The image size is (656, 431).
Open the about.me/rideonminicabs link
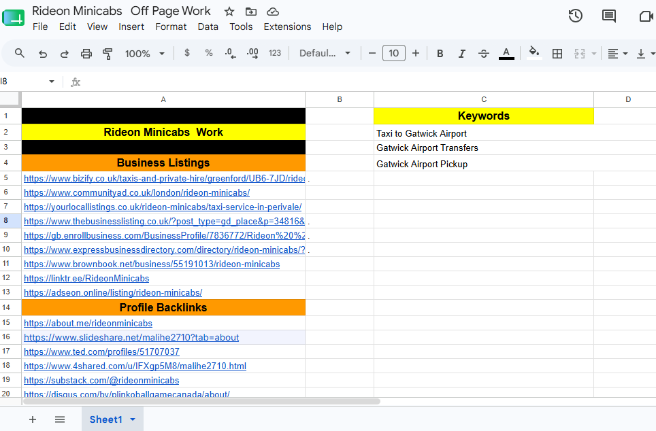click(88, 323)
